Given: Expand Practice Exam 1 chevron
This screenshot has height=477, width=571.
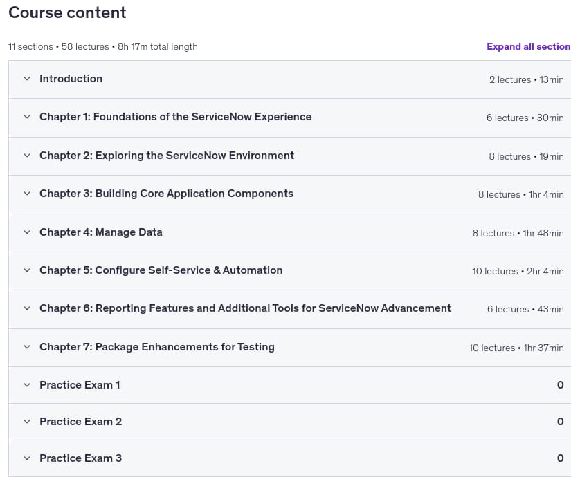Looking at the screenshot, I should click(27, 385).
